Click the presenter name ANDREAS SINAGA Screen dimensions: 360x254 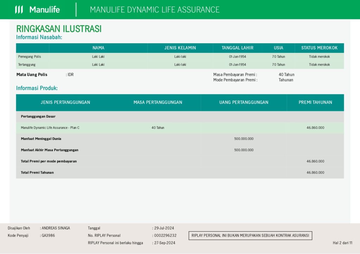coord(56,228)
